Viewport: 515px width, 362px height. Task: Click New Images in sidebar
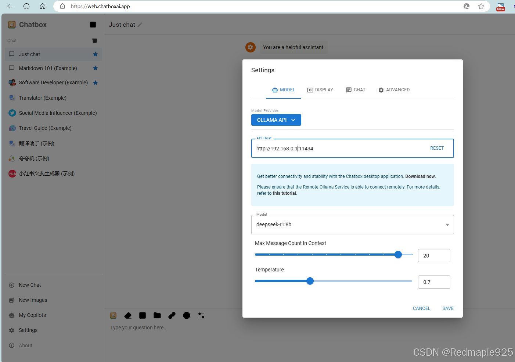(53, 300)
